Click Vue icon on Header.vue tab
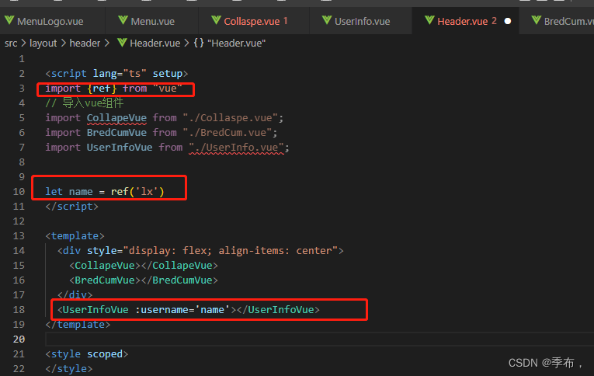Screen dimensions: 594x376 click(429, 20)
